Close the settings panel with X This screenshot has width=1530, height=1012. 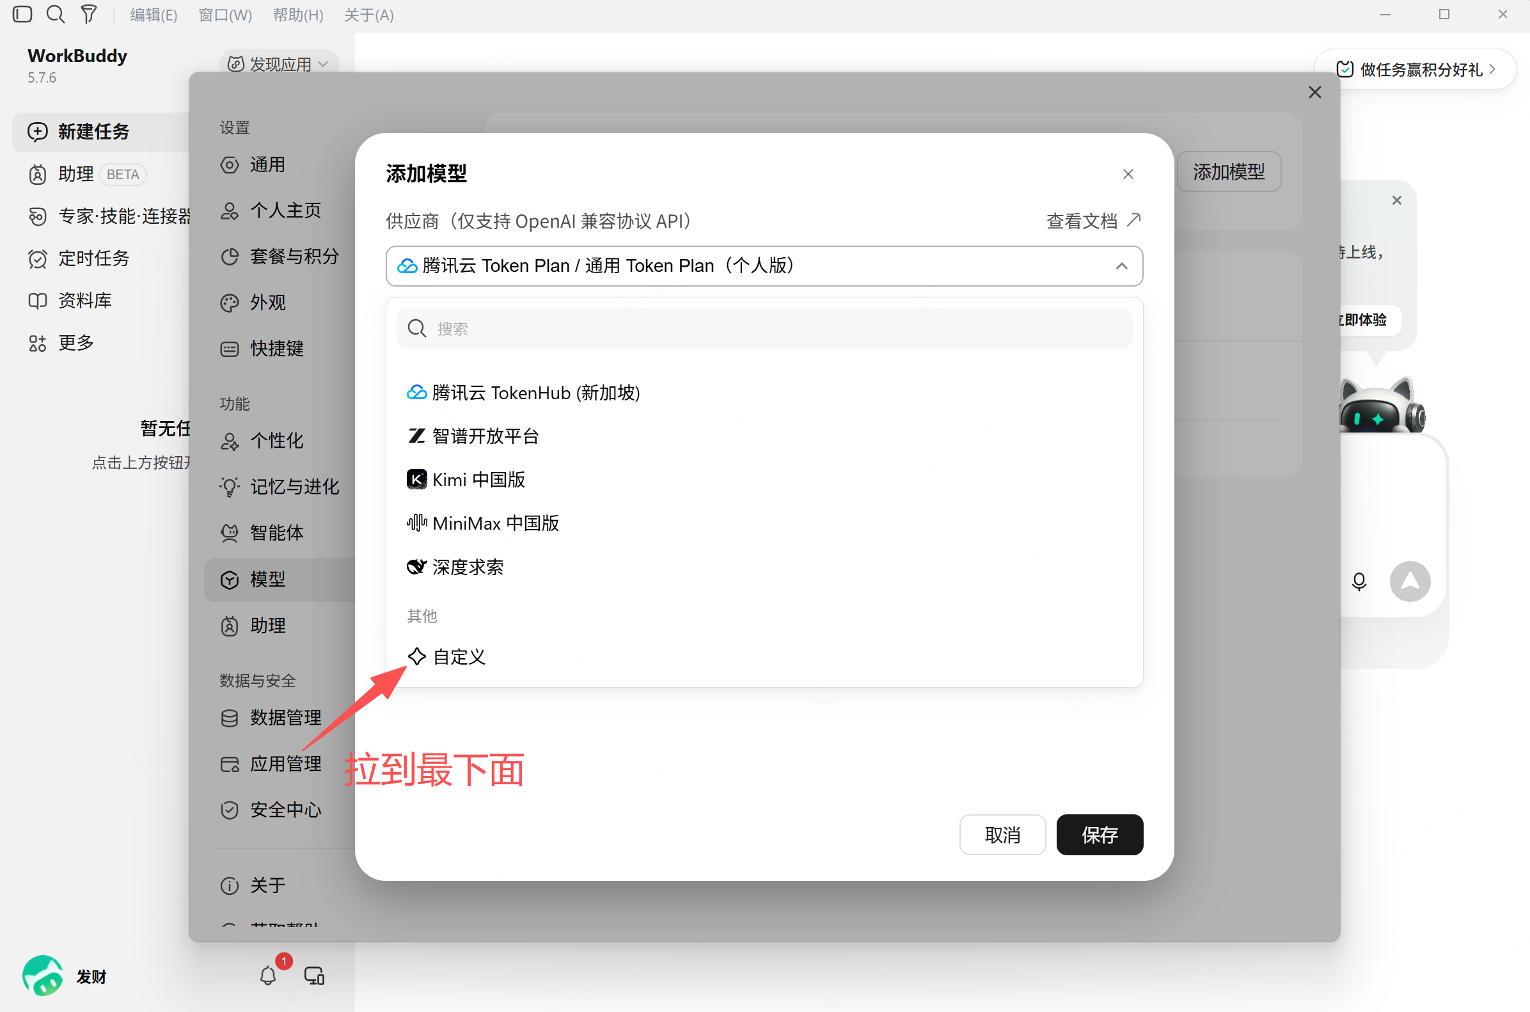click(1314, 92)
